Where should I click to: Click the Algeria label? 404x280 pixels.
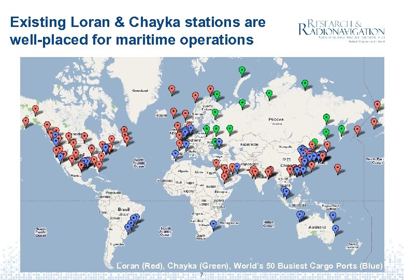183,171
